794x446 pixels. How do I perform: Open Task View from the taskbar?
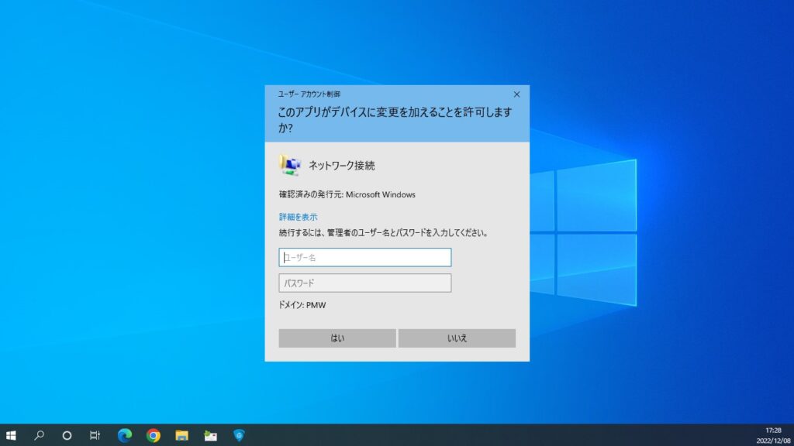(95, 435)
